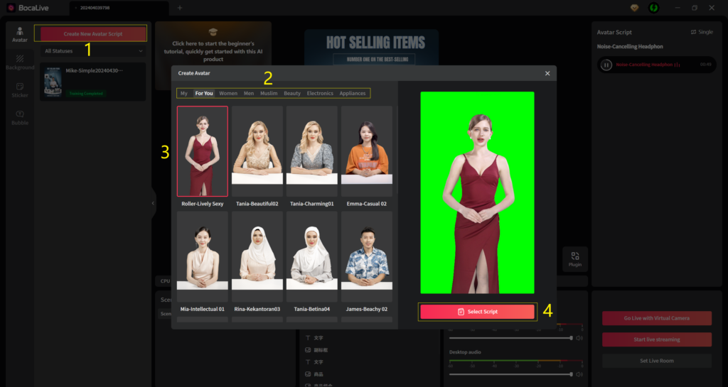The width and height of the screenshot is (728, 387).
Task: Open the Plugin panel icon
Action: (x=574, y=260)
